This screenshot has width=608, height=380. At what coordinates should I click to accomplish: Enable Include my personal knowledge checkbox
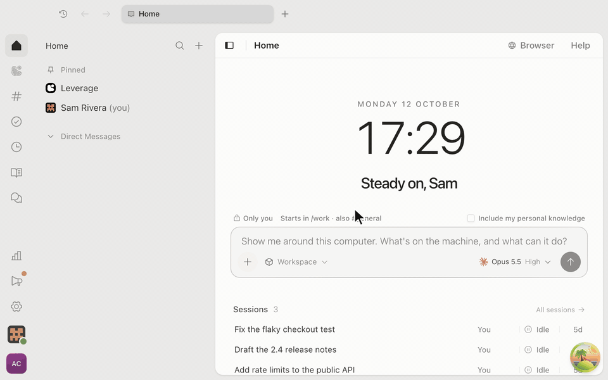point(471,218)
